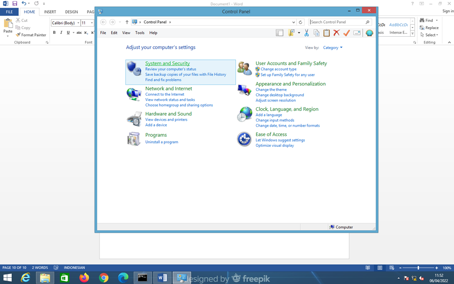The image size is (454, 284).
Task: Open the font size dropdown in Word
Action: (x=92, y=23)
